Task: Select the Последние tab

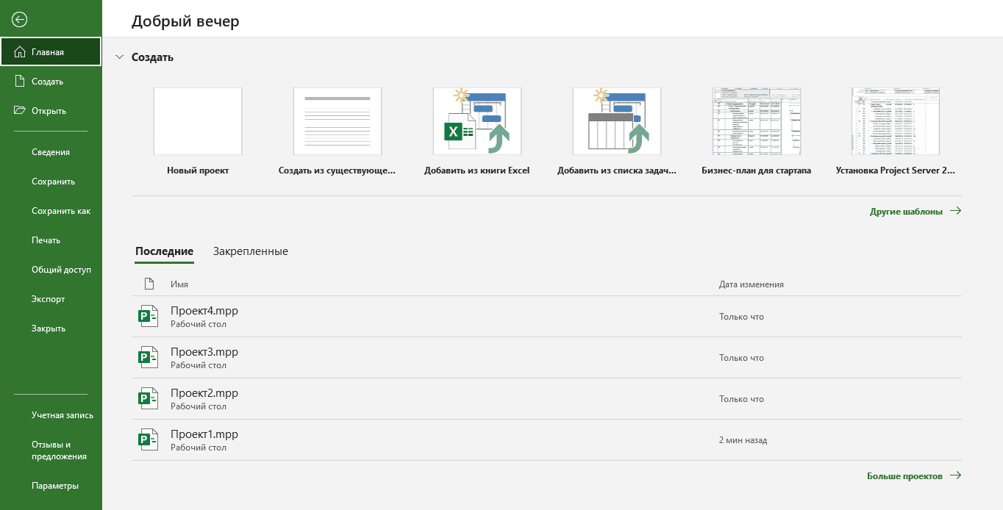Action: point(164,251)
